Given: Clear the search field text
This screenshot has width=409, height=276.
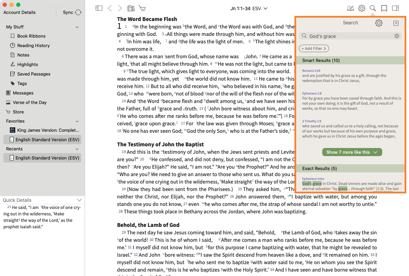Looking at the screenshot, I should point(397,36).
